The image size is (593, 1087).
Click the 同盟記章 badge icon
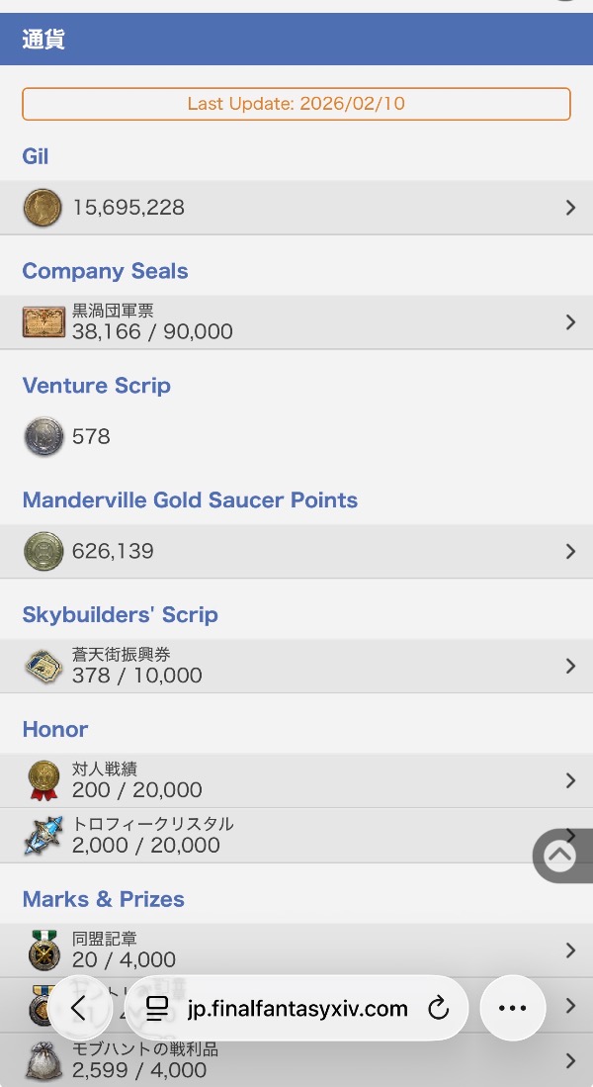click(x=43, y=951)
